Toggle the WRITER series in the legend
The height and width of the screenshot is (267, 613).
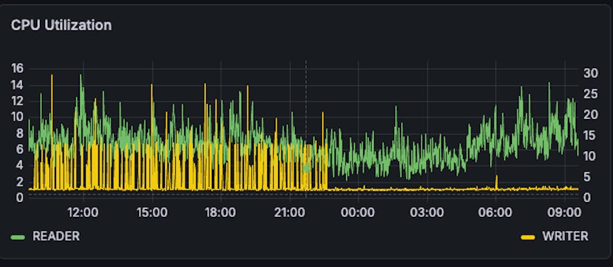coord(565,236)
